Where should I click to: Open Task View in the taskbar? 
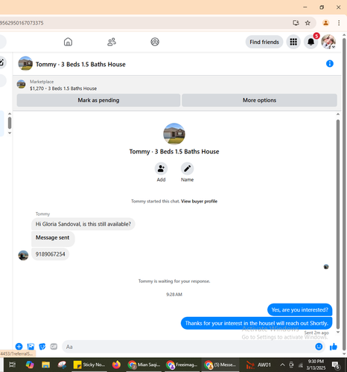pyautogui.click(x=13, y=365)
